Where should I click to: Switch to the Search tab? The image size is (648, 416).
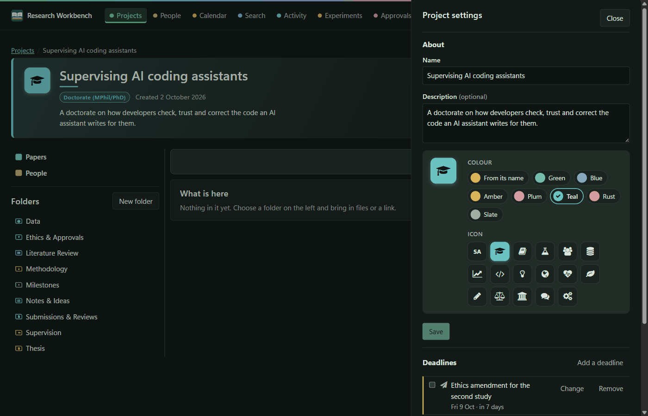(x=251, y=16)
